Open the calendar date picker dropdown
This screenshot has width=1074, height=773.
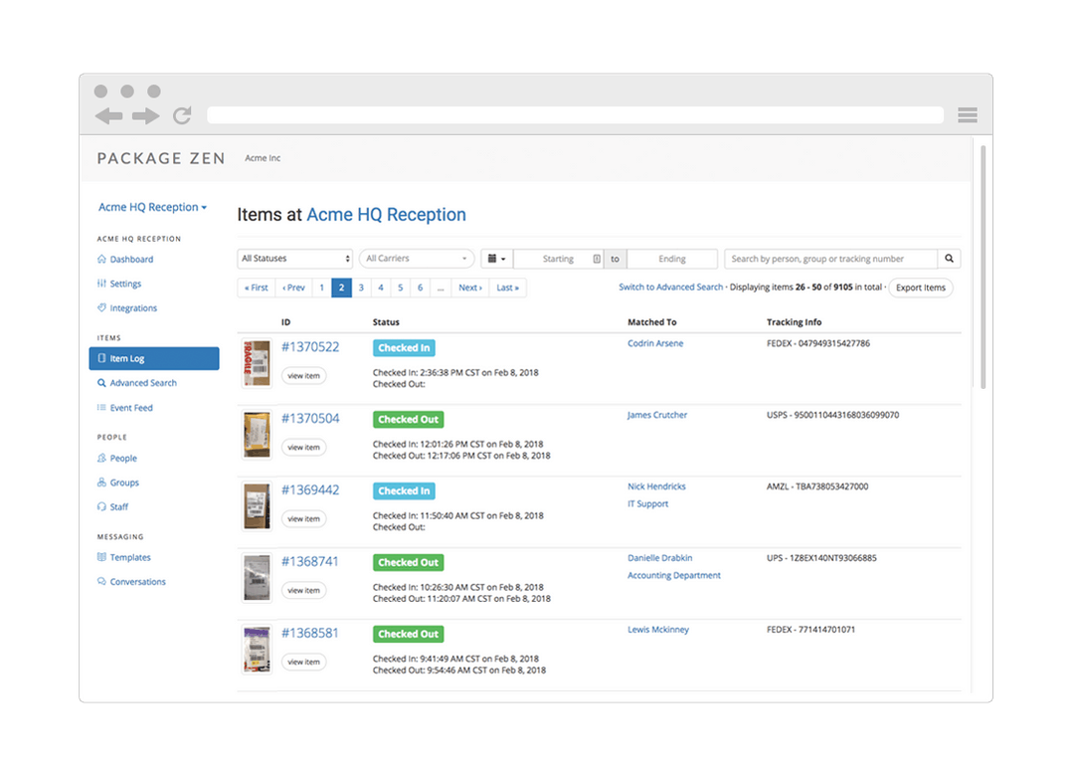click(495, 258)
